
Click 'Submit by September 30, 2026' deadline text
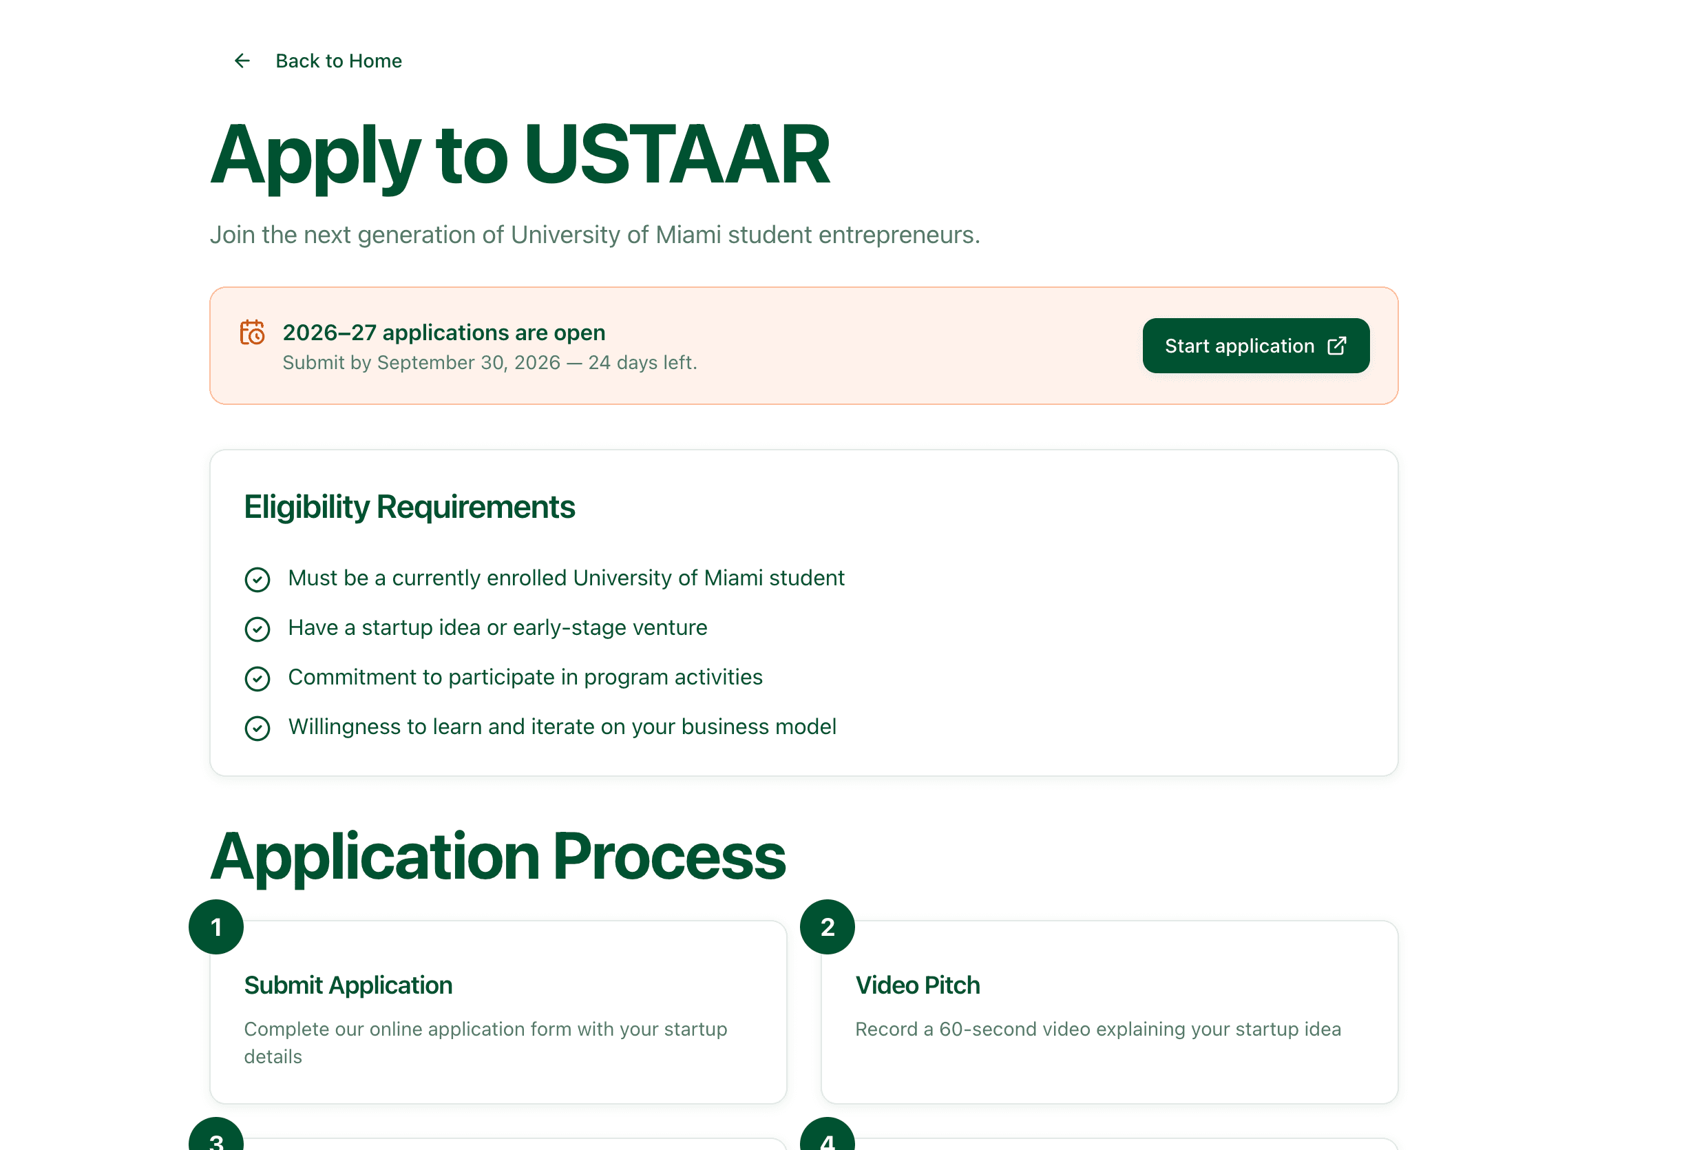tap(489, 362)
